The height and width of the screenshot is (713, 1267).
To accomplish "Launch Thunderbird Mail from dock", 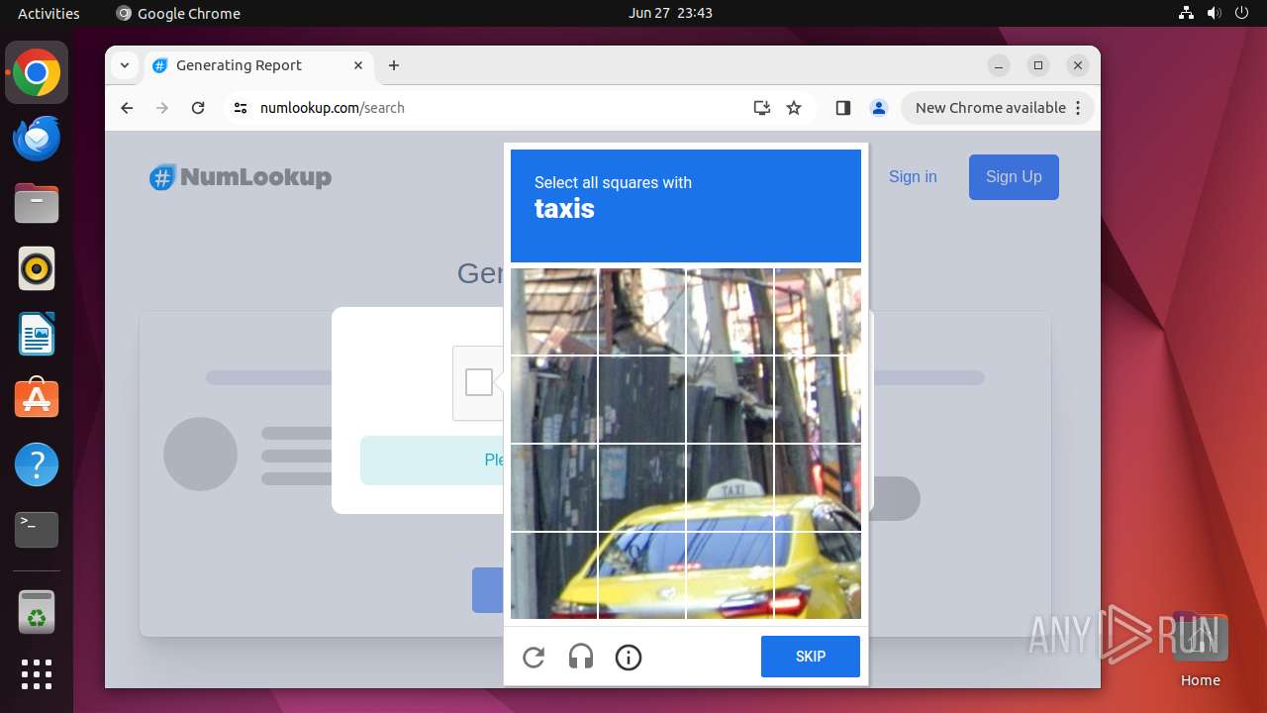I will 37,138.
